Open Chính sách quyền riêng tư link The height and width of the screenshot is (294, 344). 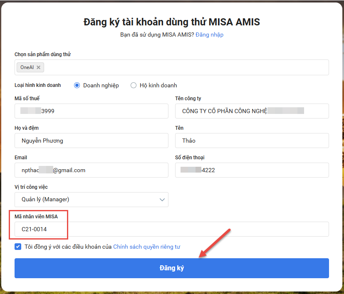coord(146,247)
